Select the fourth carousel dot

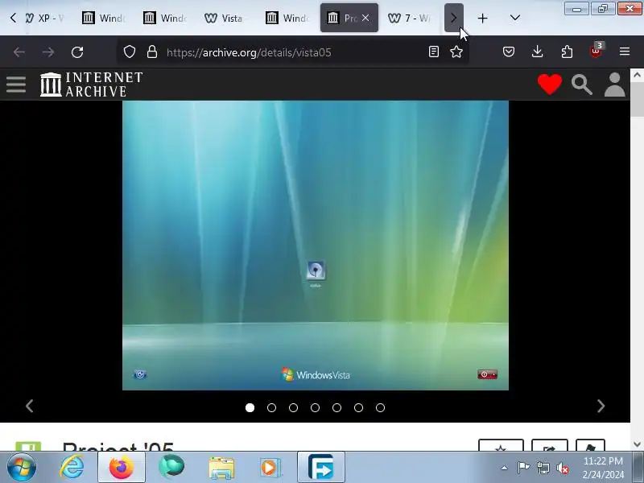[315, 407]
